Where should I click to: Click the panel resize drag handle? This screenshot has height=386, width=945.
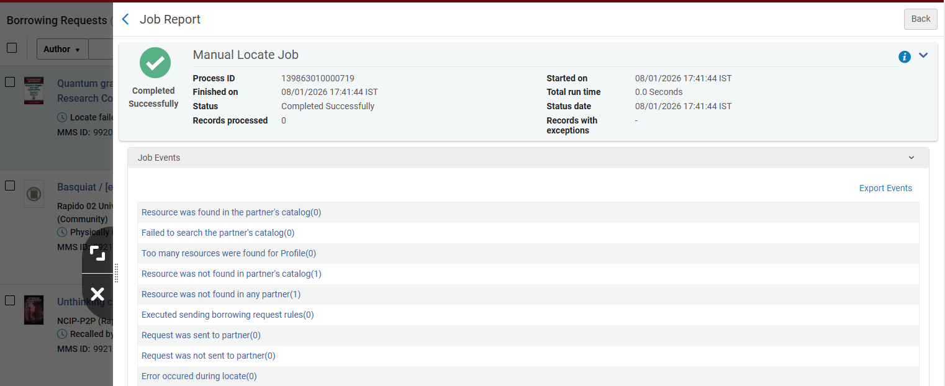[x=116, y=273]
